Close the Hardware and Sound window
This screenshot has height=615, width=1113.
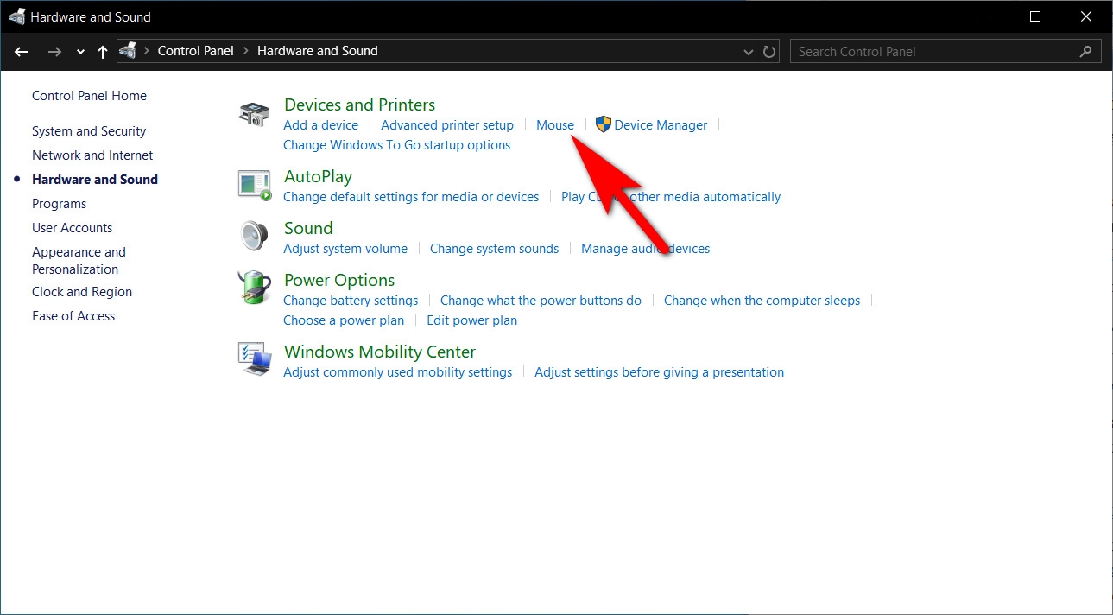(1086, 16)
